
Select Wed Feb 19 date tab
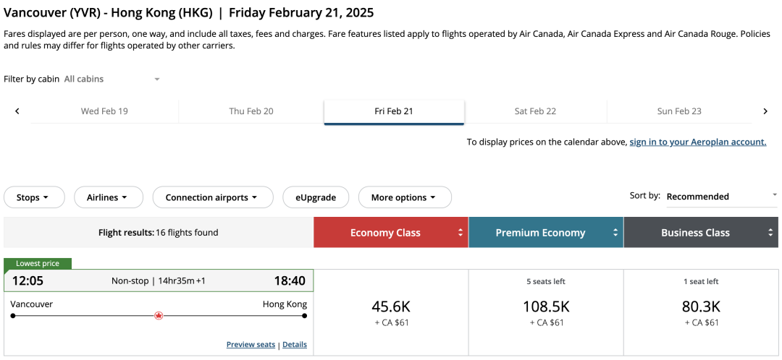pyautogui.click(x=104, y=111)
